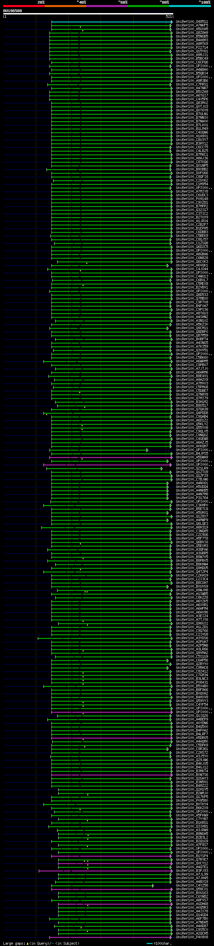
Task: Open hit UniRef100_A5UXA5
Action: pos(192,29)
